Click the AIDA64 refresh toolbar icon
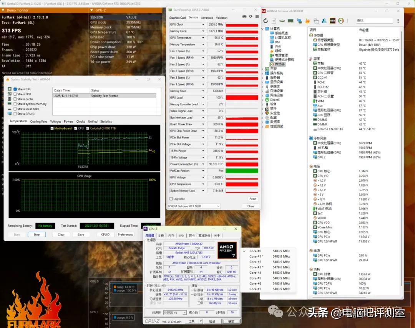The height and width of the screenshot is (328, 415). tap(266, 21)
